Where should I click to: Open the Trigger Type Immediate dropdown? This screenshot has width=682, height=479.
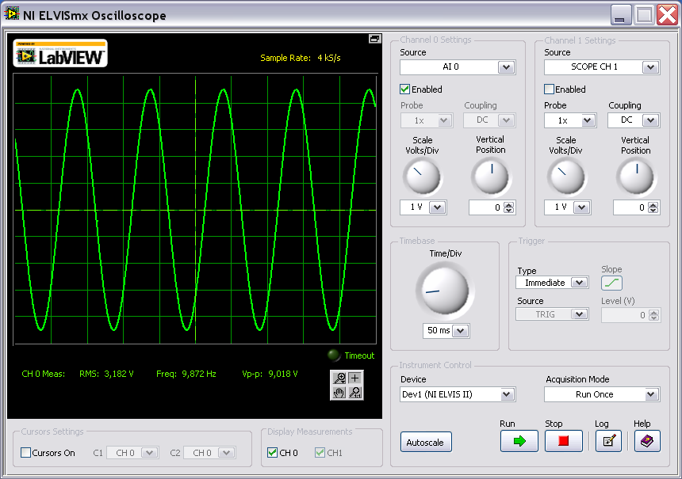point(552,283)
